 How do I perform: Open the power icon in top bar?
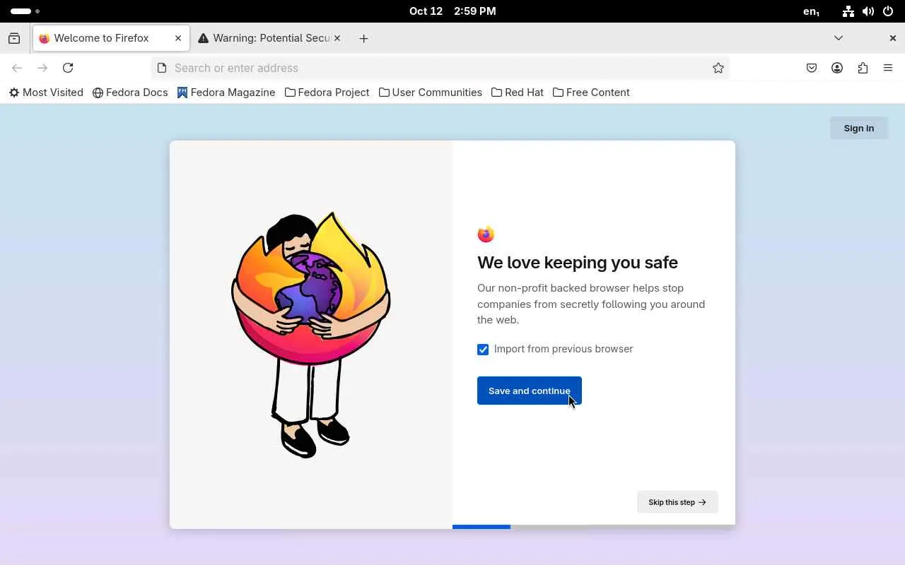tap(888, 11)
